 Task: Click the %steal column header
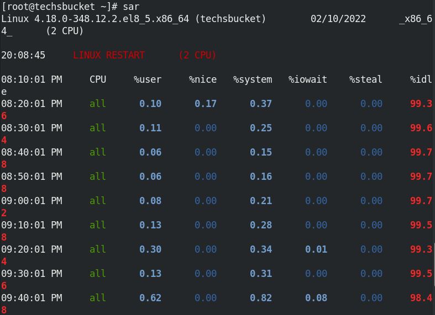pos(366,79)
